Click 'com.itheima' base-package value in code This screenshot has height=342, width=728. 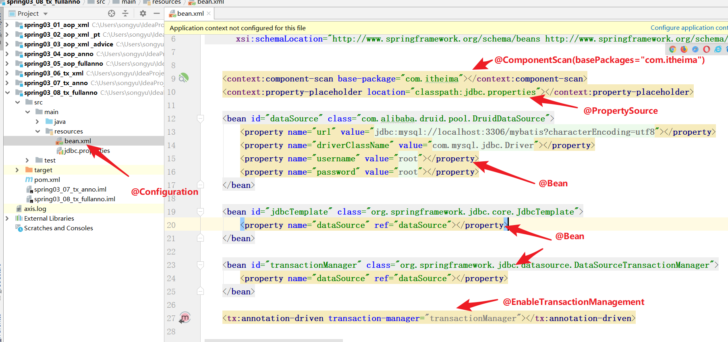coord(432,79)
